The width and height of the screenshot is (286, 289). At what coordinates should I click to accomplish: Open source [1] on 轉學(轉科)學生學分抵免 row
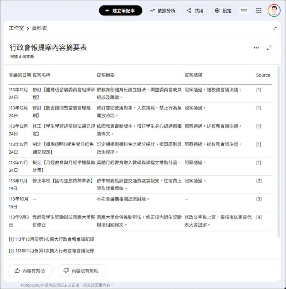259,145
